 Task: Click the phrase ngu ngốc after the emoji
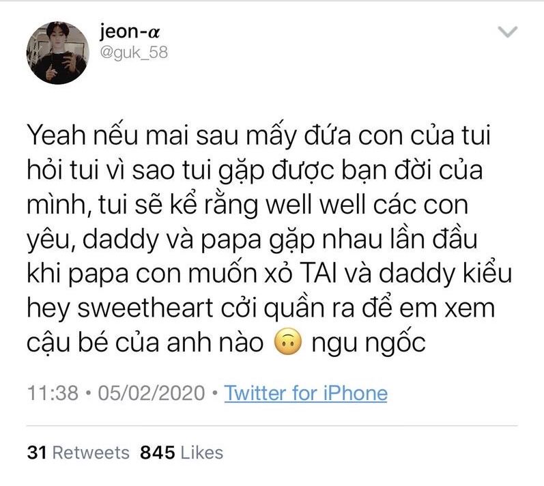pyautogui.click(x=369, y=343)
